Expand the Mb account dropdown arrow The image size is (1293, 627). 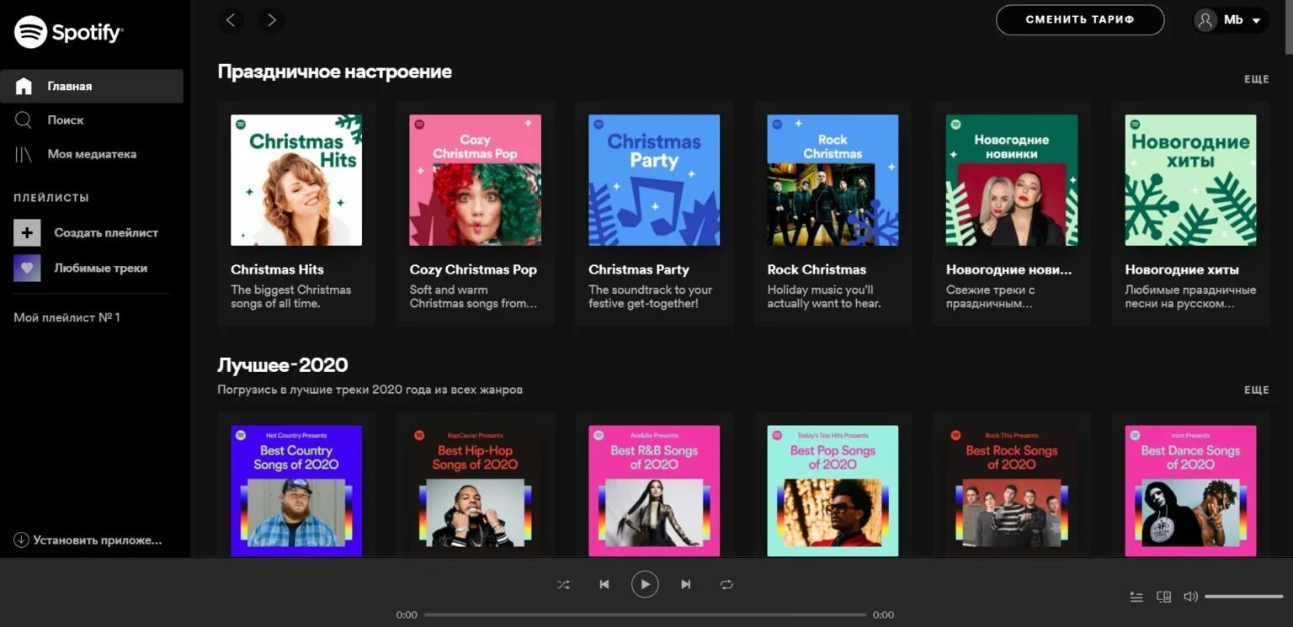pyautogui.click(x=1256, y=21)
